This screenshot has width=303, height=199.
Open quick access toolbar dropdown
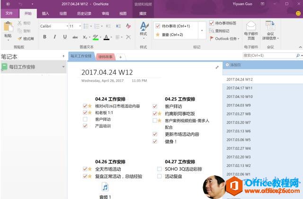coord(32,4)
